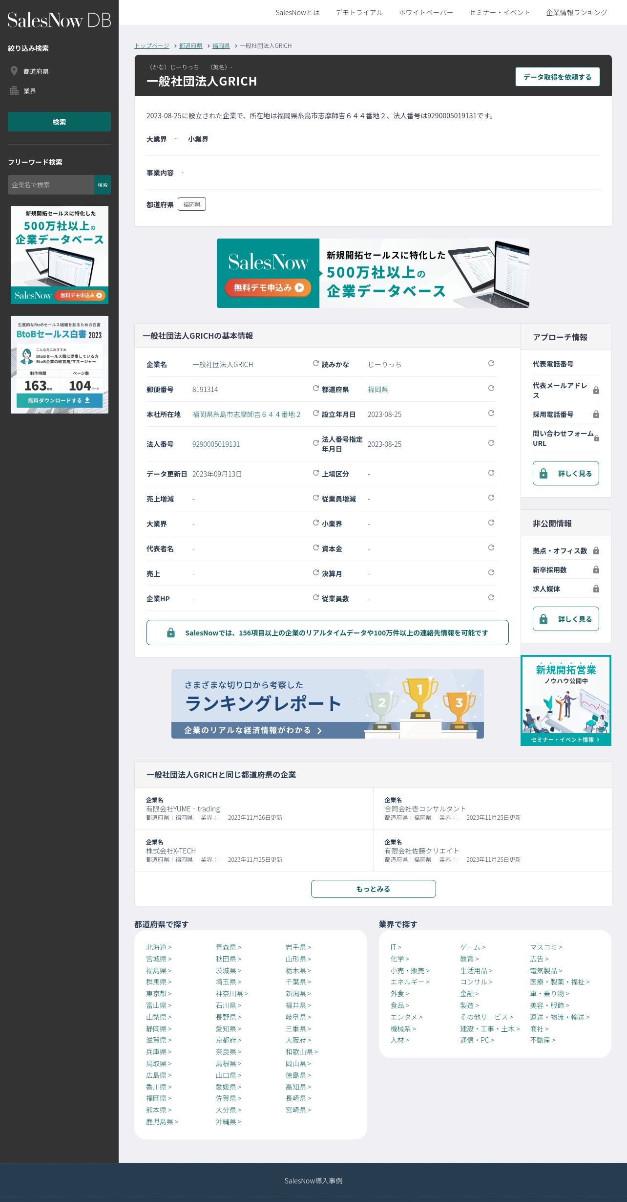Click 北海道 prefecture link
Image resolution: width=627 pixels, height=1202 pixels.
tap(159, 947)
